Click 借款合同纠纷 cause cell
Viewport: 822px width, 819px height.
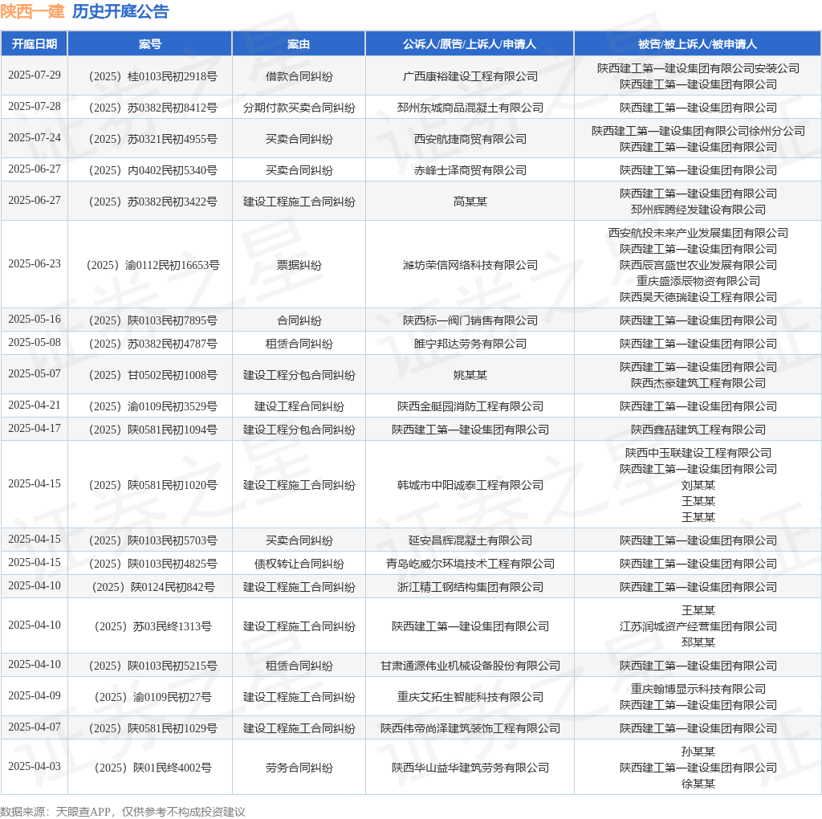[299, 76]
